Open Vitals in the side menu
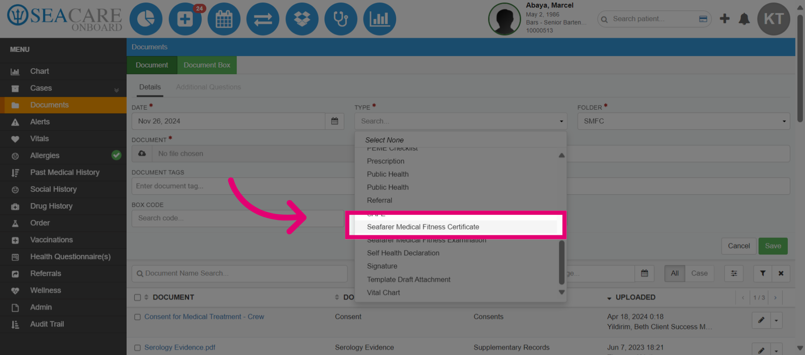 click(x=63, y=139)
